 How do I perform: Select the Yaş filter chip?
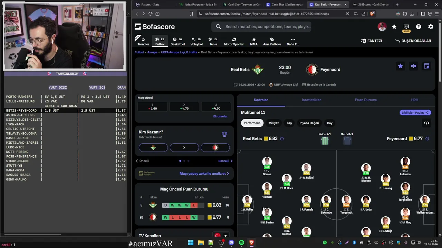click(x=289, y=123)
